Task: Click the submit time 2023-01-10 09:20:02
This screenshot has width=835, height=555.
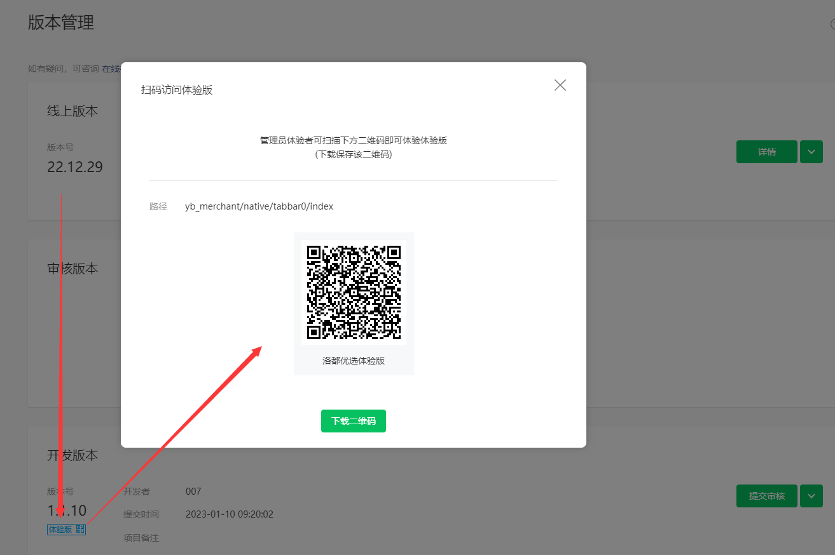Action: click(x=230, y=514)
